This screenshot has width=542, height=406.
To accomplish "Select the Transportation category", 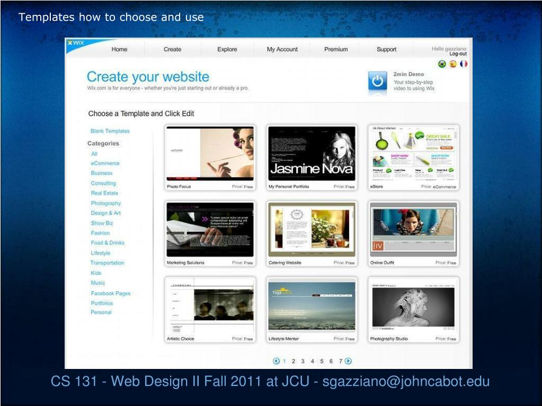I will click(x=107, y=263).
